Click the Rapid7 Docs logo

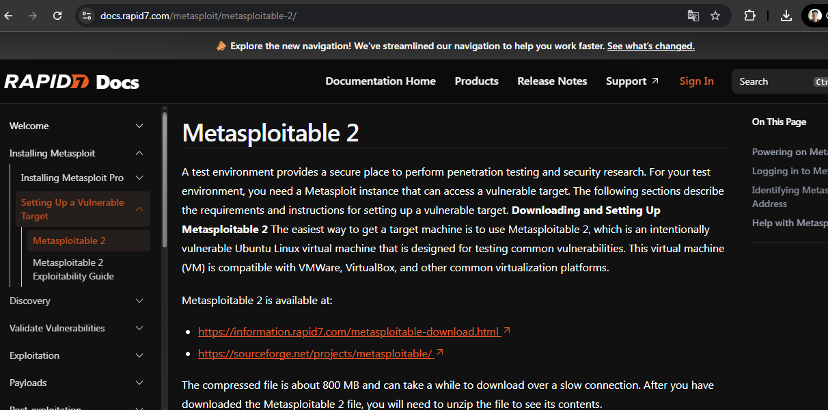pyautogui.click(x=72, y=82)
